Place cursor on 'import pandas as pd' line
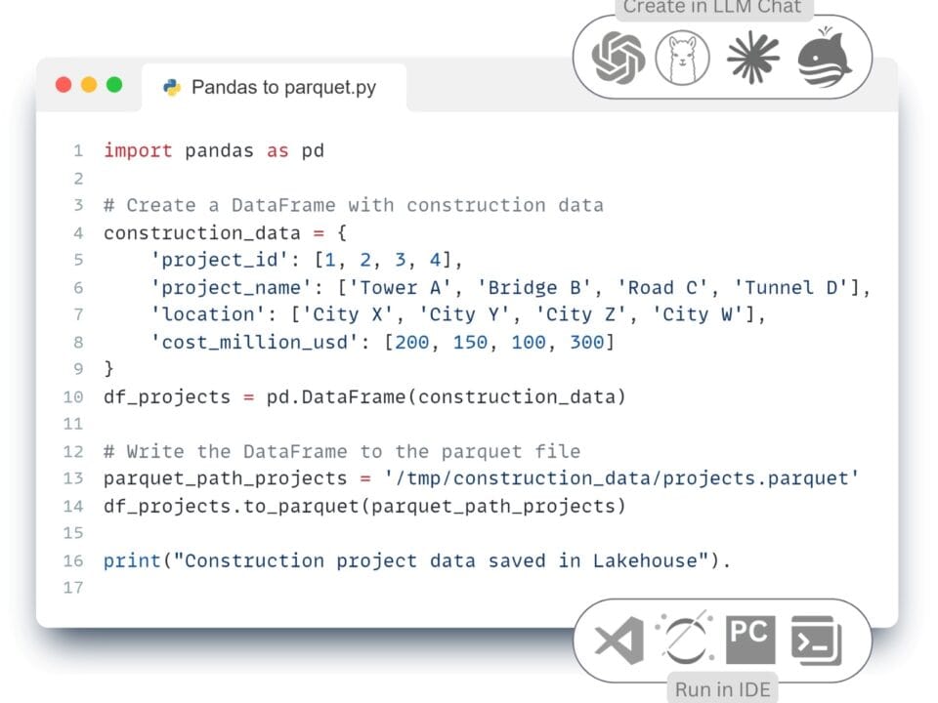Image resolution: width=938 pixels, height=703 pixels. pyautogui.click(x=213, y=150)
